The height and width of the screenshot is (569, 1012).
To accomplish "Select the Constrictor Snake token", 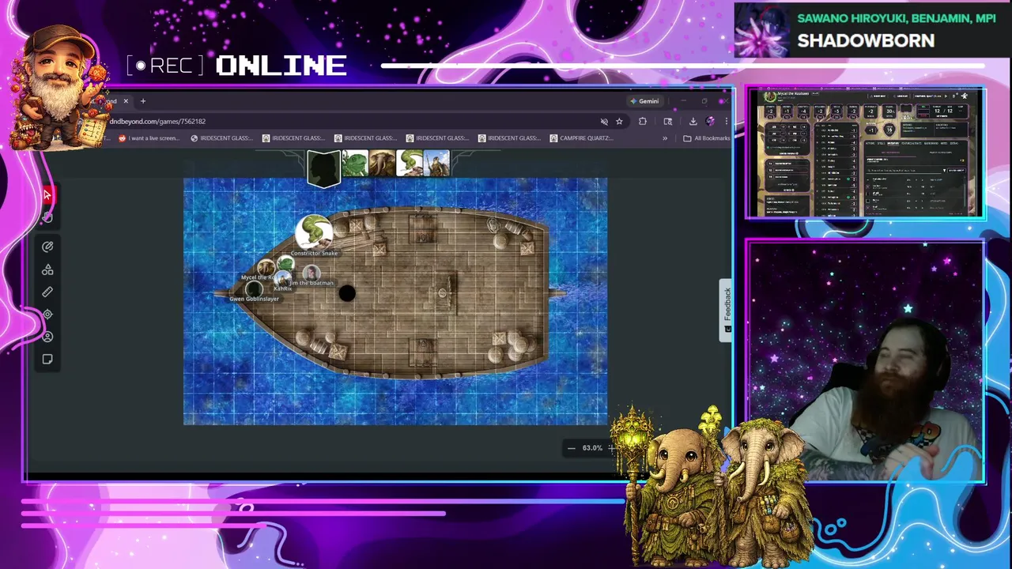I will [314, 232].
